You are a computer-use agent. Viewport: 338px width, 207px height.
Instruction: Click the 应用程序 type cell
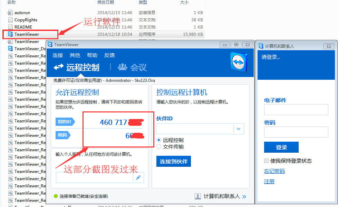coord(147,34)
